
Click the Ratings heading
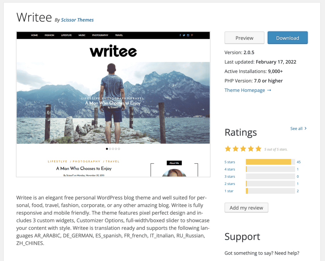[241, 132]
